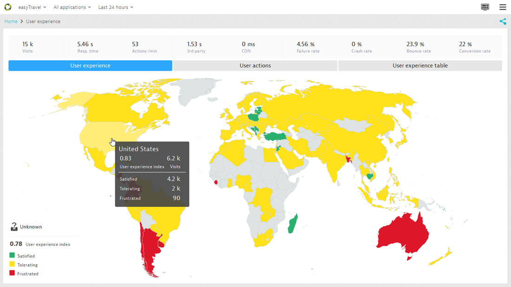Go to Home breadcrumb link
511x287 pixels.
pyautogui.click(x=11, y=21)
